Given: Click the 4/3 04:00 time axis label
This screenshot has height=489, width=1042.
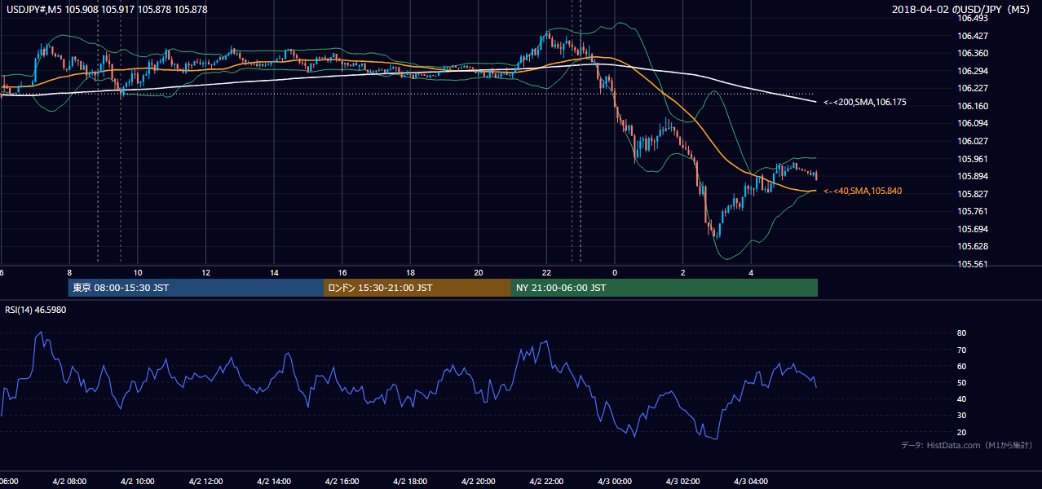Looking at the screenshot, I should pos(751,482).
